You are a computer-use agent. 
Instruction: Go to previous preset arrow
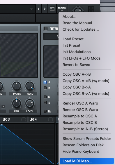coord(38,9)
